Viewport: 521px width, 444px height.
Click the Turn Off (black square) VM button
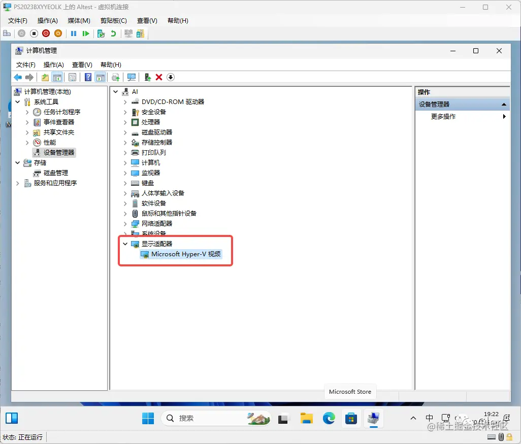coord(34,33)
